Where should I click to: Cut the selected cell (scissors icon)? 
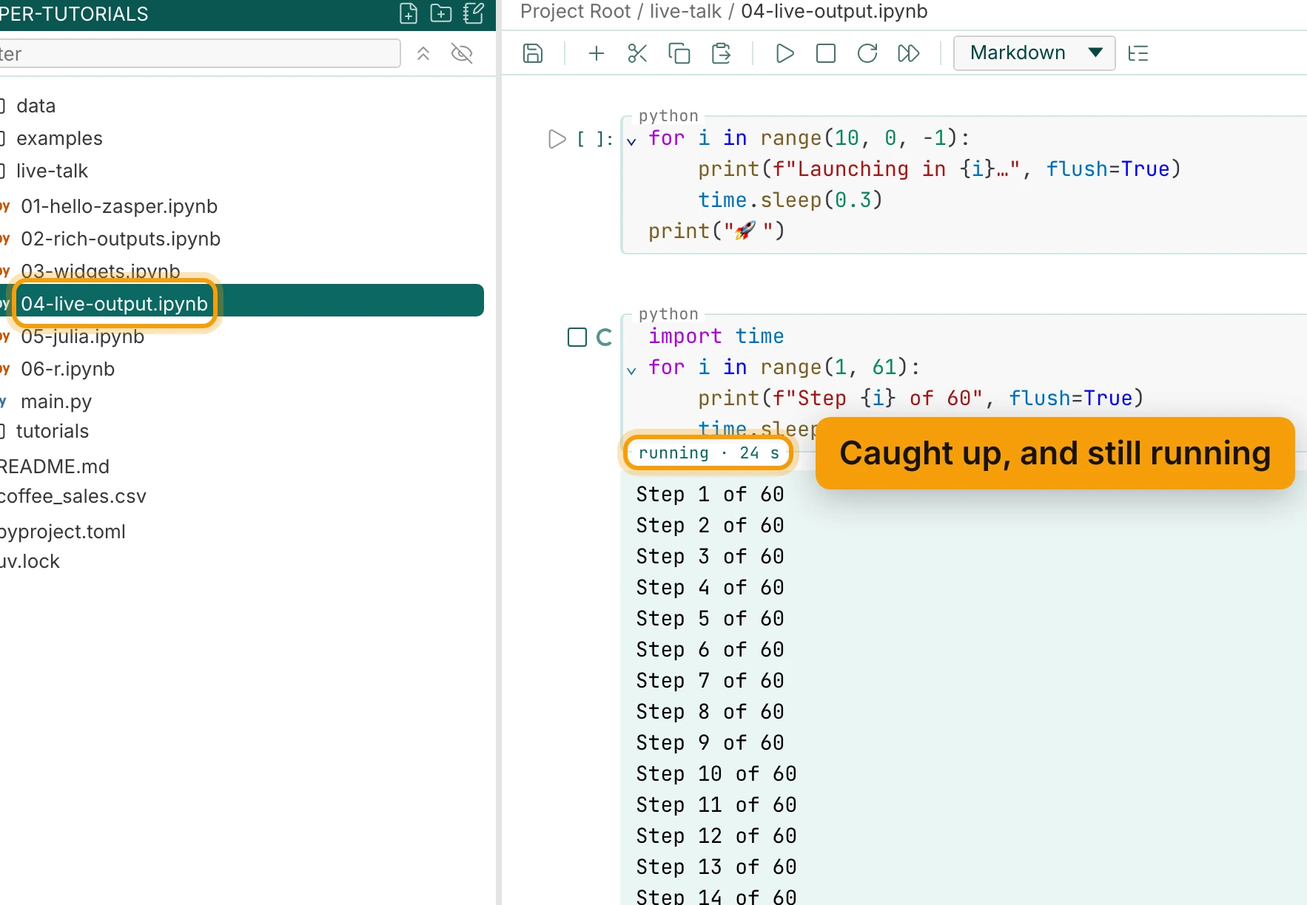click(637, 53)
